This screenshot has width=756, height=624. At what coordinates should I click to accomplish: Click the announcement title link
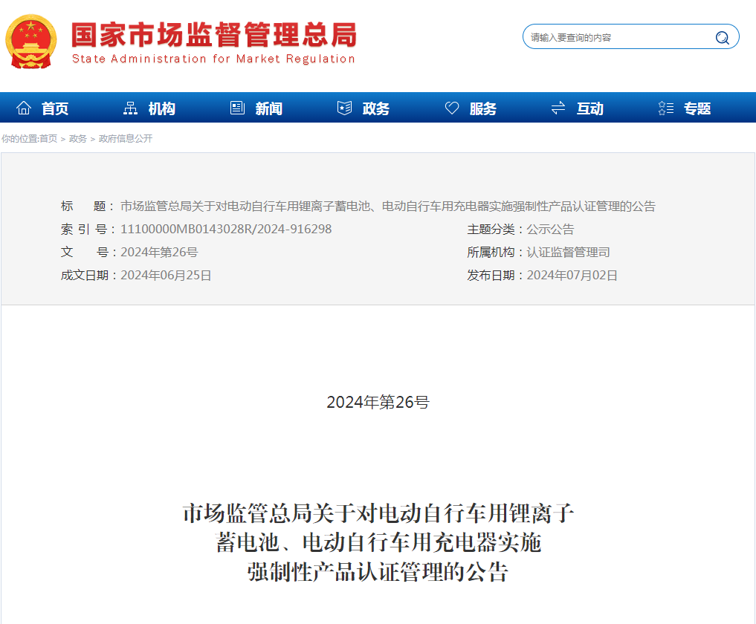(388, 206)
